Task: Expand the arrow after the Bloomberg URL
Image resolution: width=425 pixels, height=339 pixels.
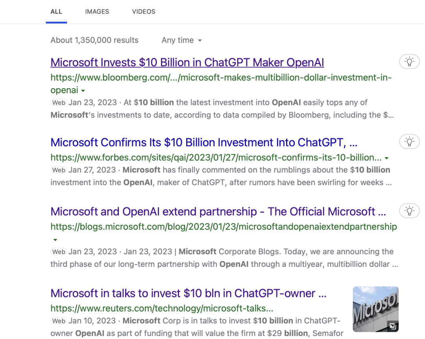Action: pyautogui.click(x=83, y=91)
